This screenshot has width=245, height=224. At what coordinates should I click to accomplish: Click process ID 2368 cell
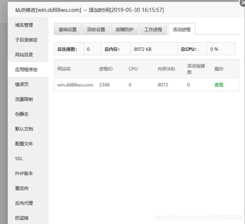coord(104,85)
